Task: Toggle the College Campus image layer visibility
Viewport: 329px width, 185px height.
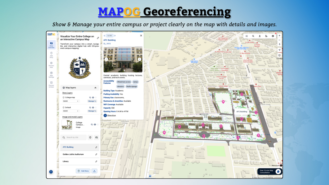Action: 95,125
